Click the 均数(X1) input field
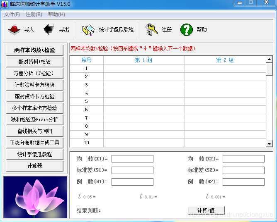The height and width of the screenshot is (222, 277). 132,159
